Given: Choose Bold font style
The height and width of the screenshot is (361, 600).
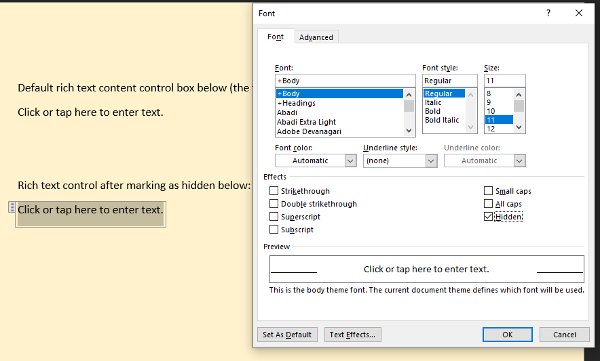Looking at the screenshot, I should (x=445, y=111).
